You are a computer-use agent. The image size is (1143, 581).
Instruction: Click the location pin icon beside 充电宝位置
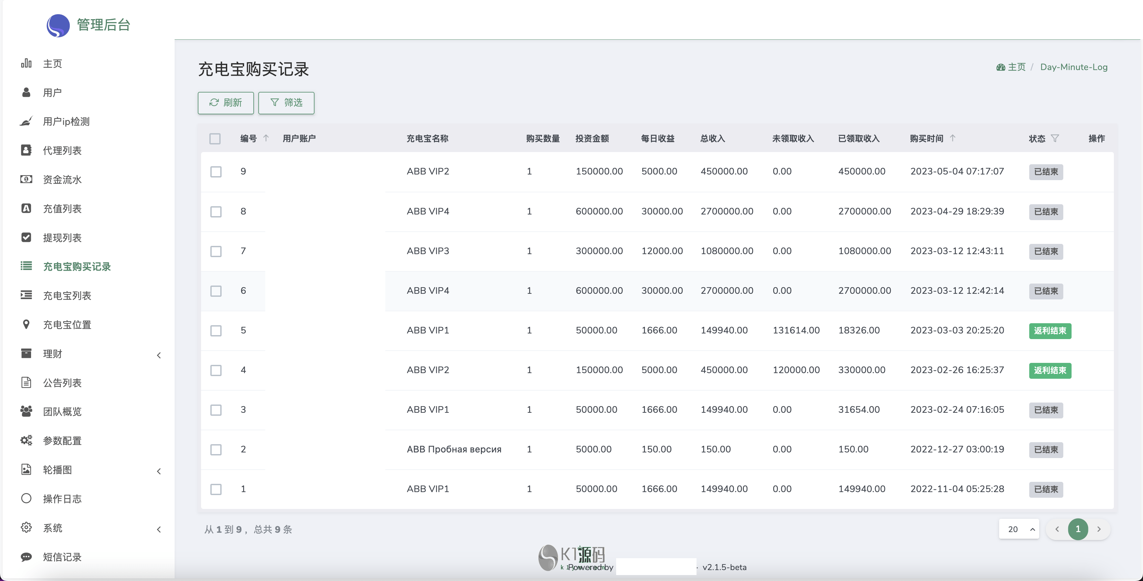26,324
